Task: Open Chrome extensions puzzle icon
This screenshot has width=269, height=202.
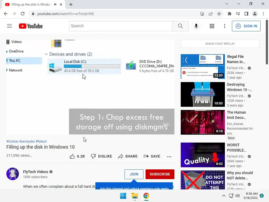Action: (x=229, y=14)
